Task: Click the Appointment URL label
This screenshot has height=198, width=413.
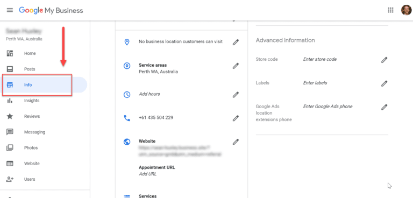Action: point(156,167)
